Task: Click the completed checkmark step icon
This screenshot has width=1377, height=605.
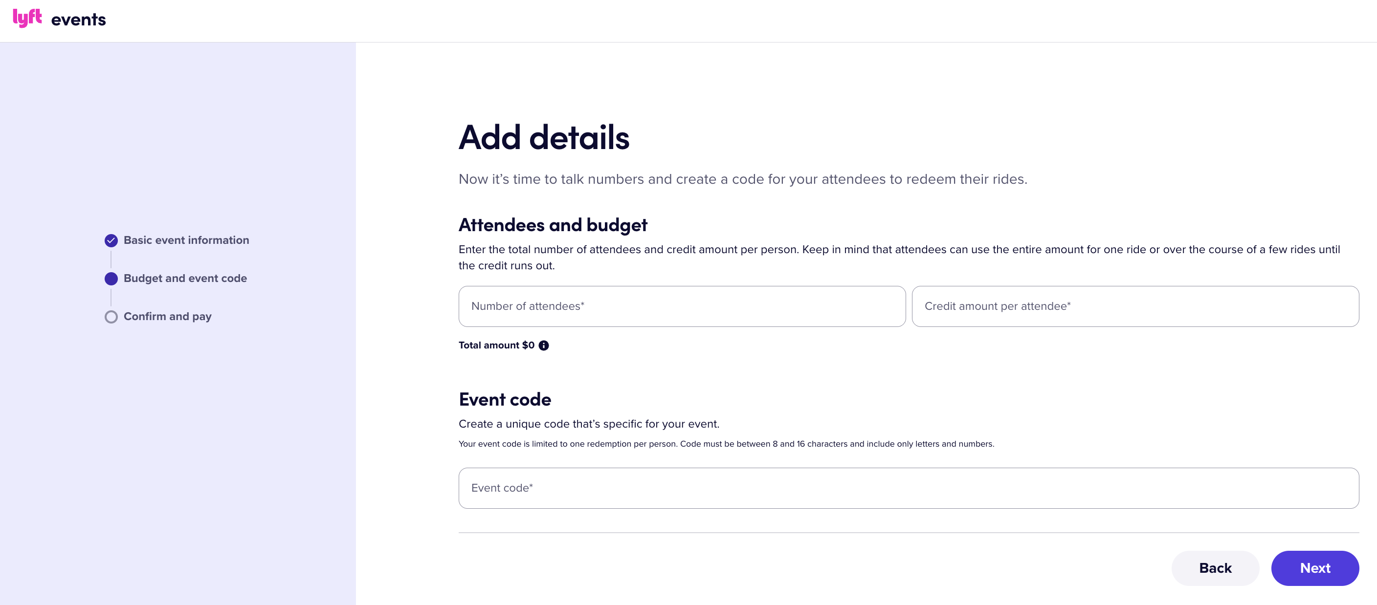Action: coord(111,240)
